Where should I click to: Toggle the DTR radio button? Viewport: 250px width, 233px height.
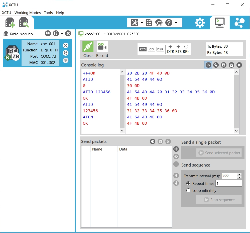(170, 47)
